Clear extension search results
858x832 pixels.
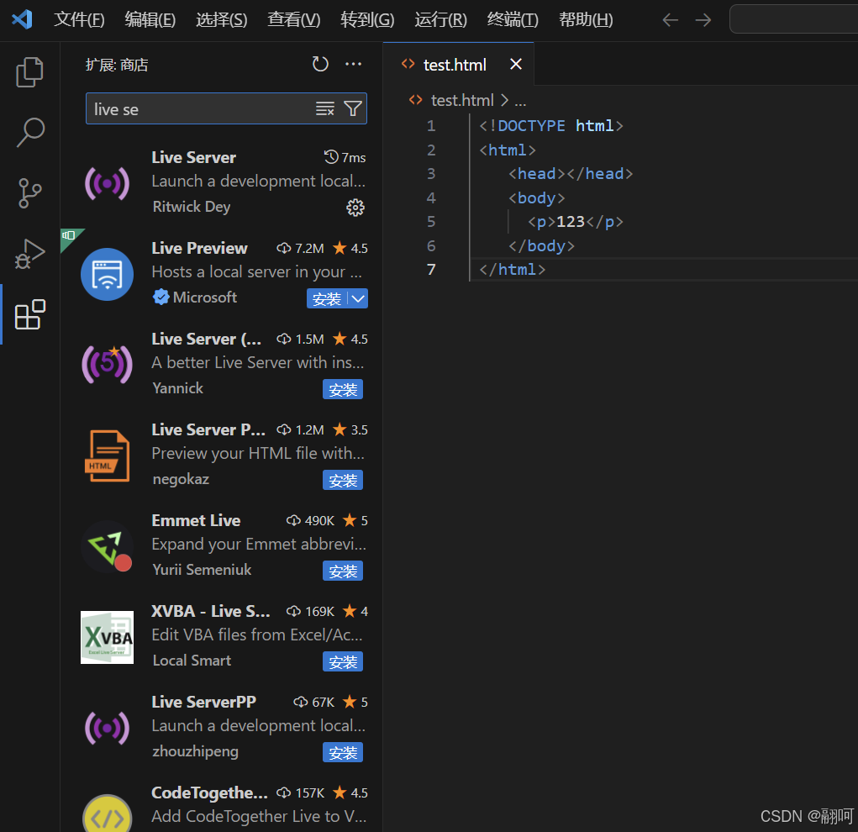pos(325,109)
